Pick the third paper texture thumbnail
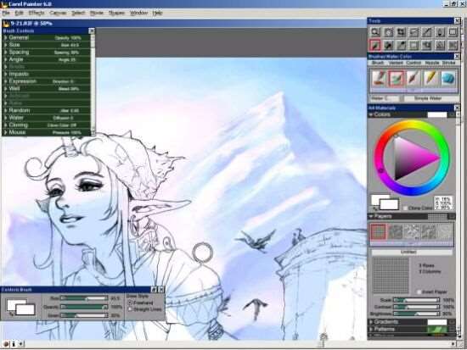The image size is (467, 350). (x=412, y=232)
